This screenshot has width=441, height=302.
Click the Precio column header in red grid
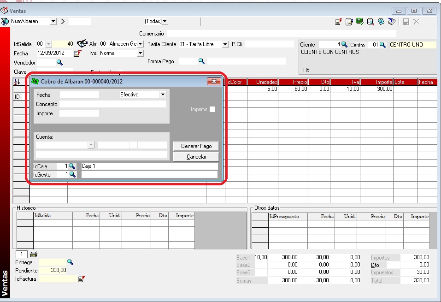click(x=293, y=82)
